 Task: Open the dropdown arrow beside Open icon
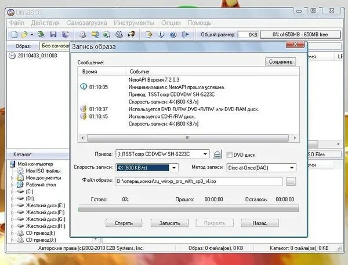[x=32, y=35]
